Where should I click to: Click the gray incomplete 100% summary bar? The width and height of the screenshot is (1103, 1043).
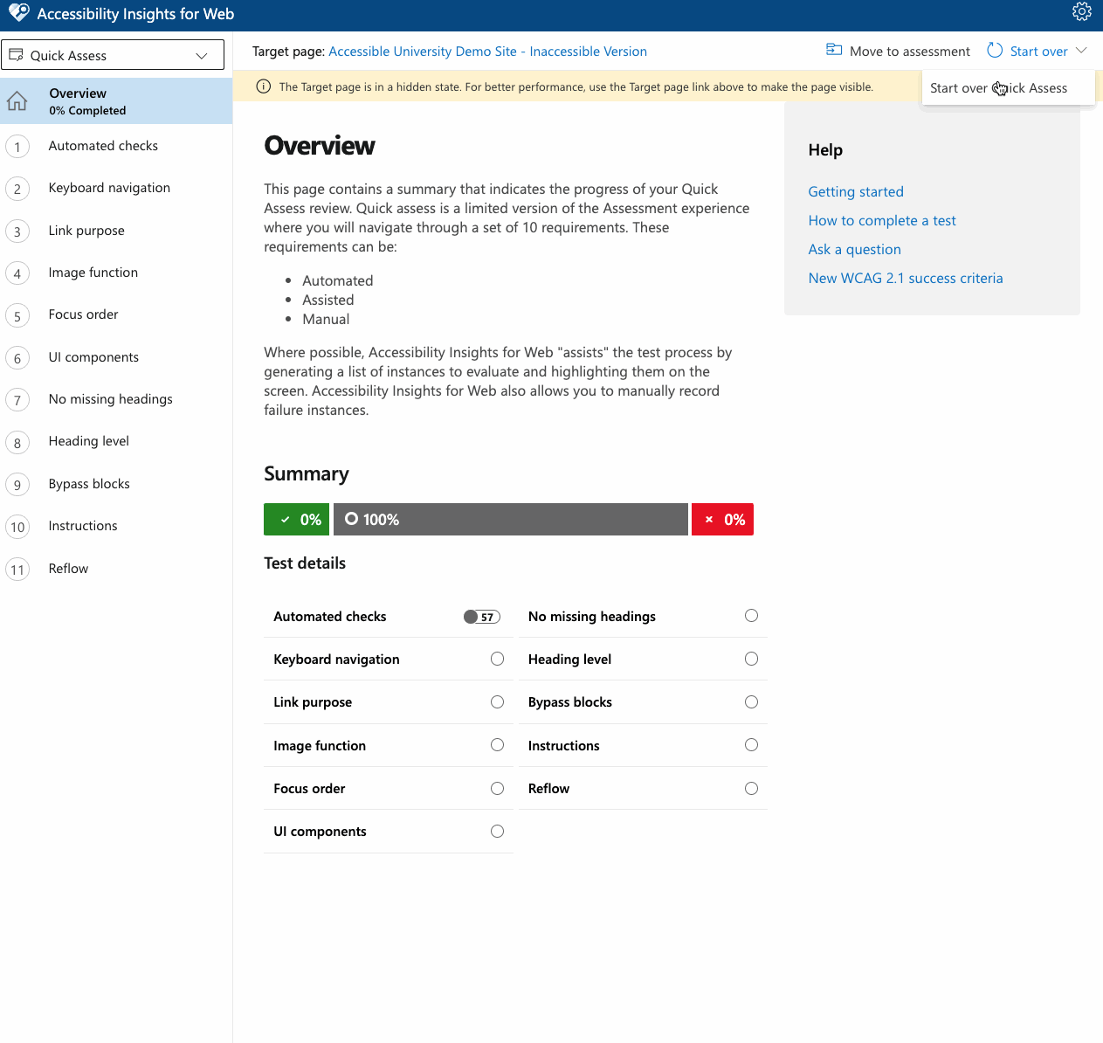(x=511, y=519)
